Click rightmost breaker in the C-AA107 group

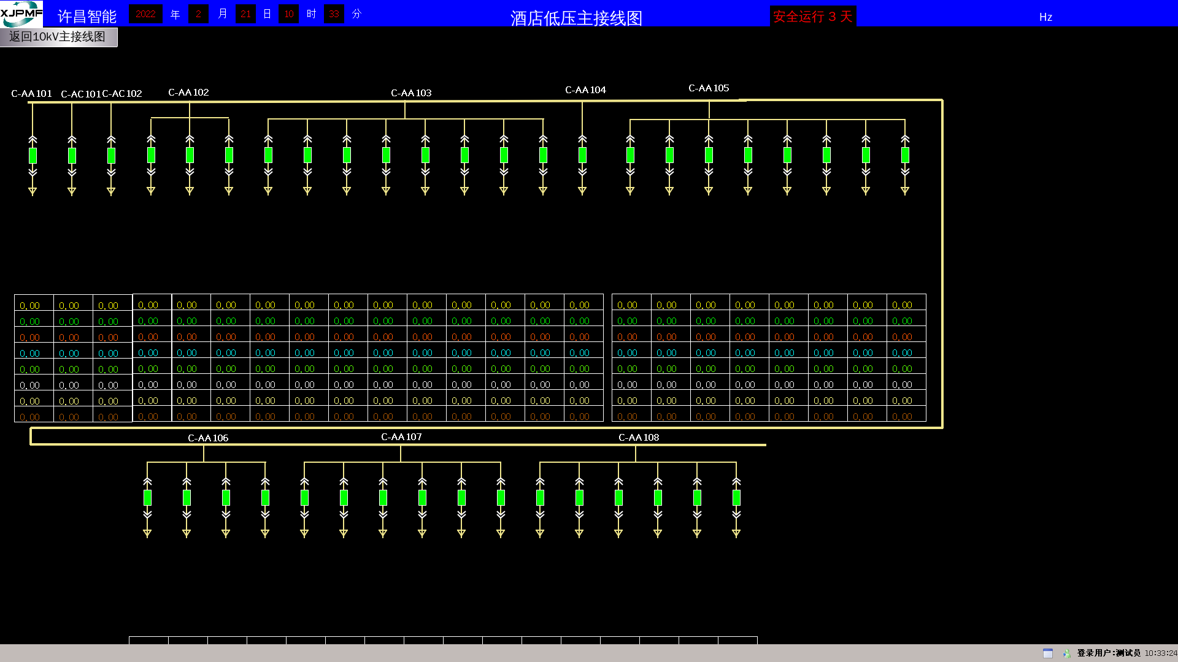[501, 498]
